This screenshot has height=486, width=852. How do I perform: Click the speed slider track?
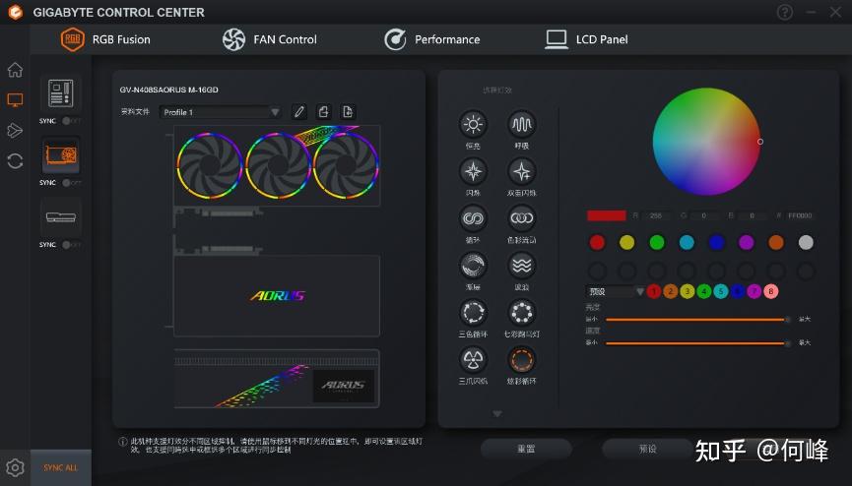697,343
